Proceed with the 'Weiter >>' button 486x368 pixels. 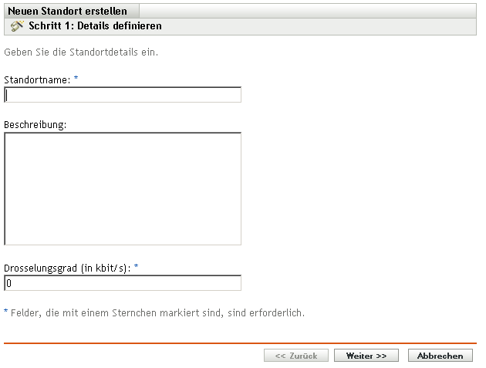(366, 356)
